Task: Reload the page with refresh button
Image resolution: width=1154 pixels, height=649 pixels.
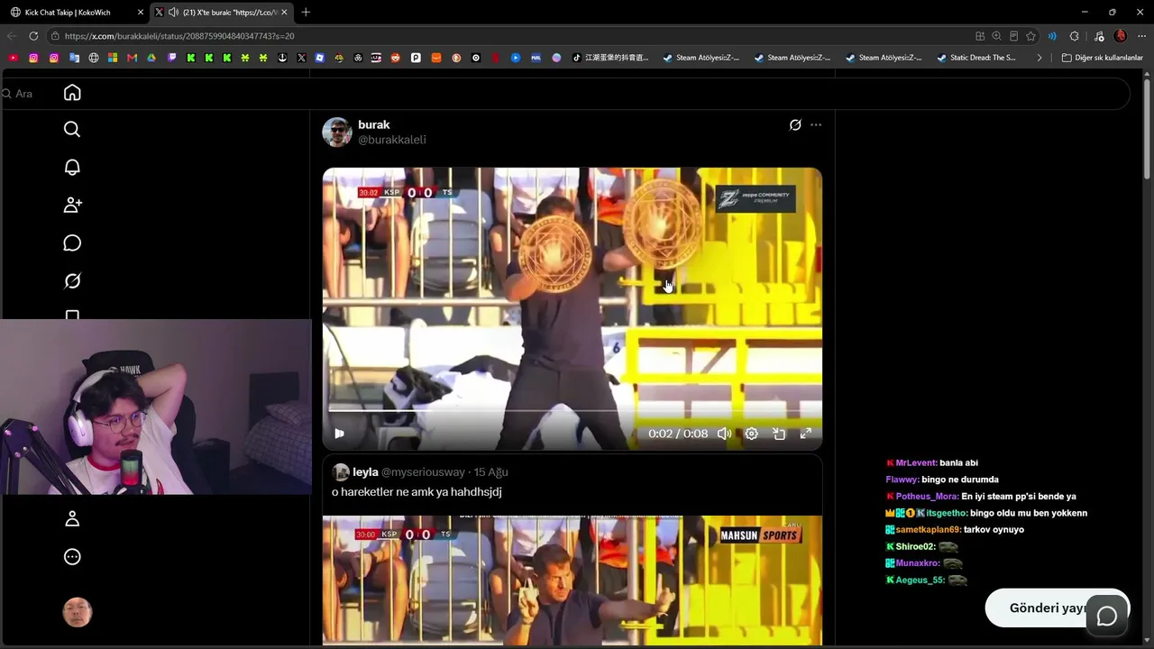Action: (33, 36)
